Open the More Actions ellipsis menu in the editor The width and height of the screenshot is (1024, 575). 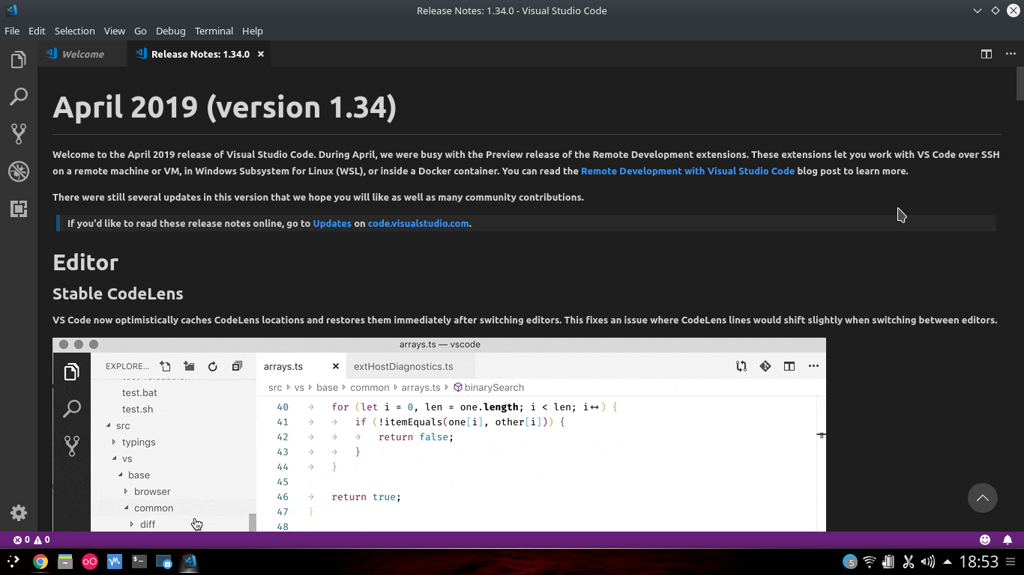pyautogui.click(x=1011, y=54)
